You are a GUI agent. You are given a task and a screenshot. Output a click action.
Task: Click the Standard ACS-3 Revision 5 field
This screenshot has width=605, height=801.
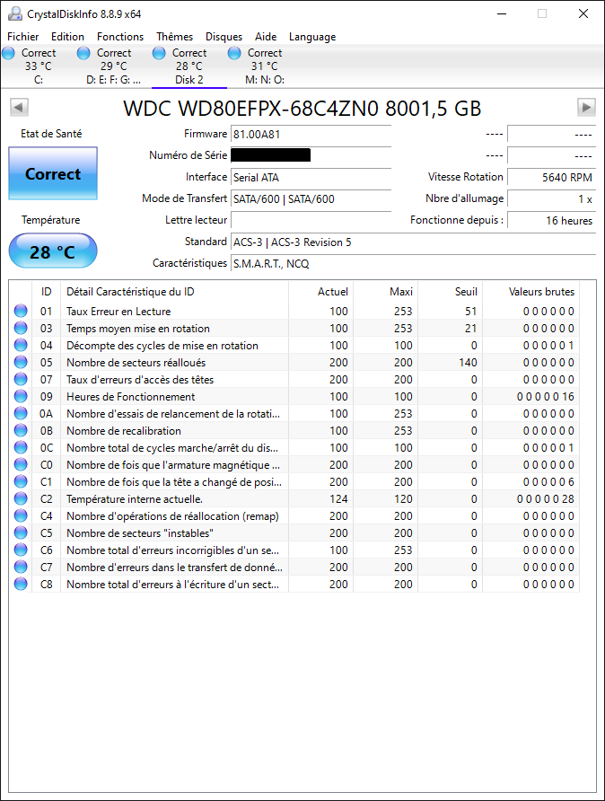[413, 242]
